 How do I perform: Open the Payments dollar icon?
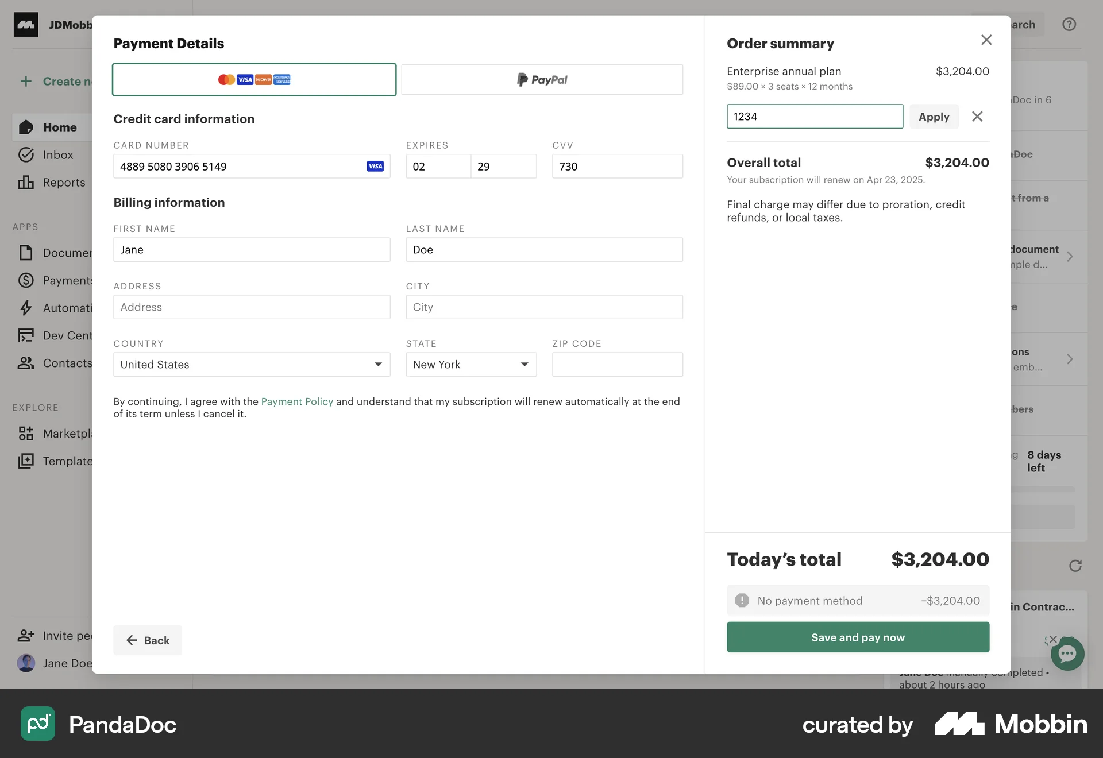click(26, 280)
